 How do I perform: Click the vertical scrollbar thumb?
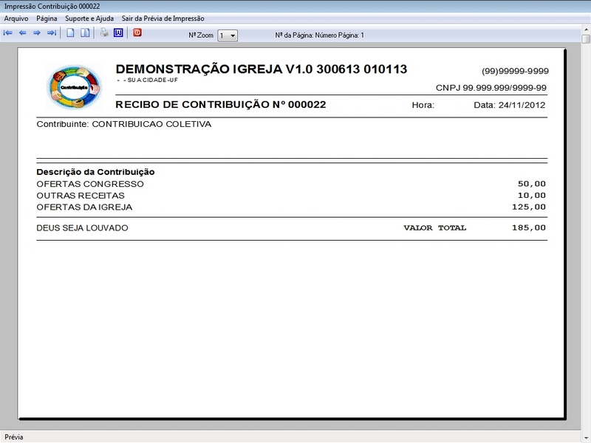tap(586, 39)
